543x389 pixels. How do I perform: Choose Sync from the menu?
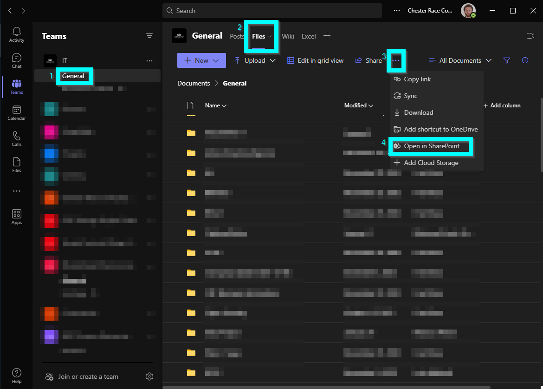click(437, 96)
